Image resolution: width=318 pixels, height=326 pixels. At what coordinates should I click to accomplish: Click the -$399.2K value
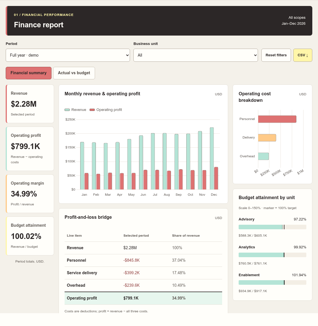[132, 273]
